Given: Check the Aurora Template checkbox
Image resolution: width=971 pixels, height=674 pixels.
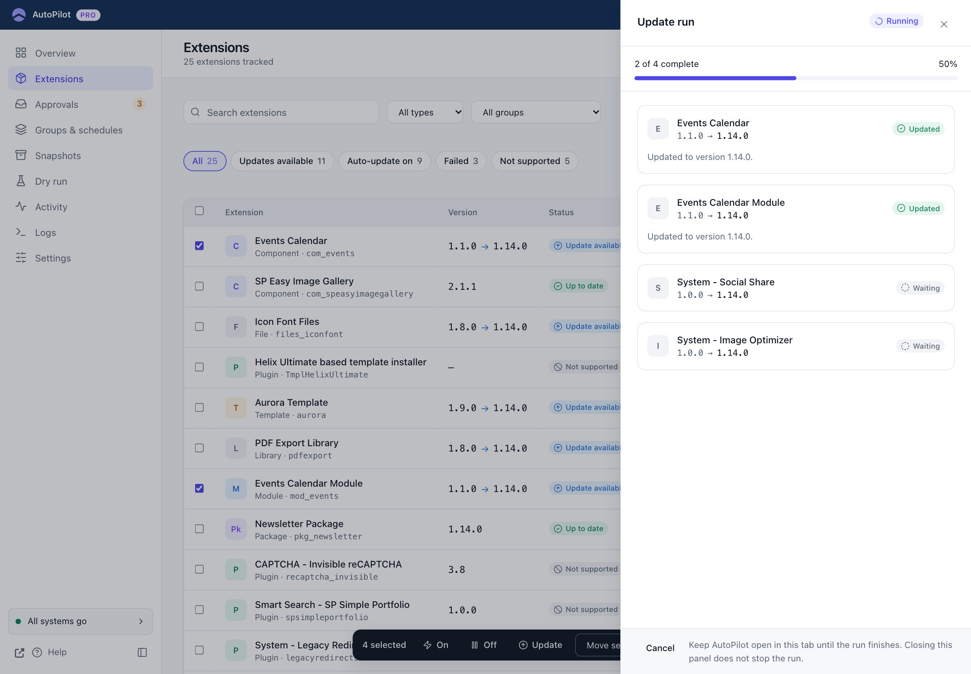Looking at the screenshot, I should [199, 408].
